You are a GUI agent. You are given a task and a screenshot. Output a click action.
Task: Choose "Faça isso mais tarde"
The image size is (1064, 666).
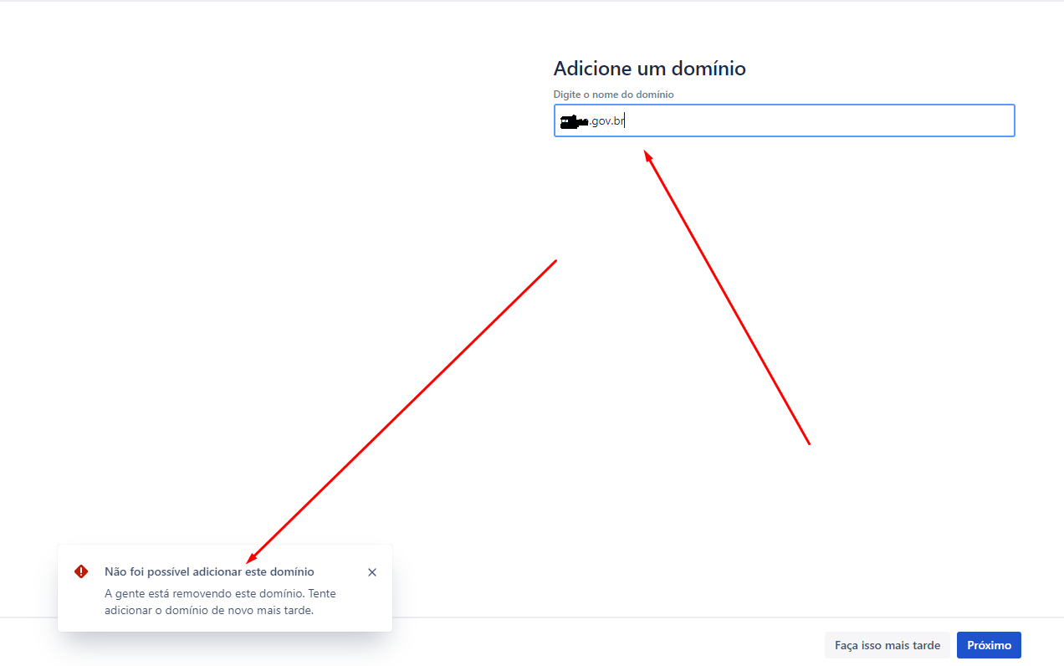[x=887, y=645]
